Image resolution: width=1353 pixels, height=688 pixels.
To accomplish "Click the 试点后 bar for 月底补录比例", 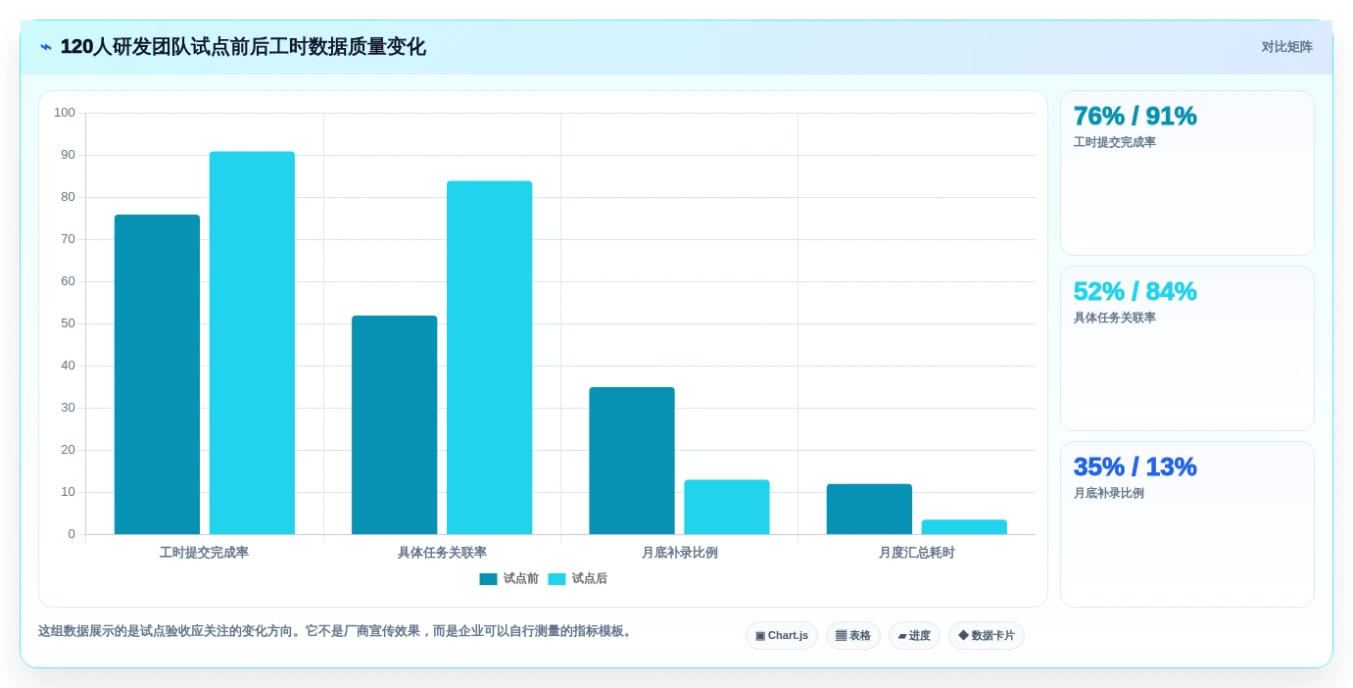I will [x=727, y=507].
